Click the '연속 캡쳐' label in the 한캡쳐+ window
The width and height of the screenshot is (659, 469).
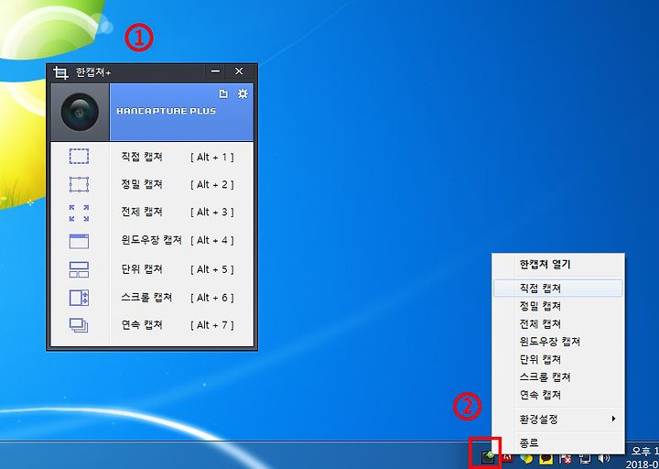[142, 324]
